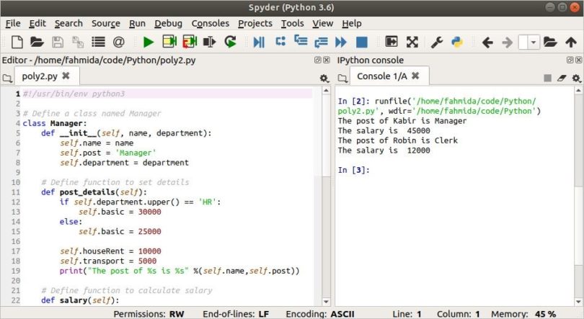Open a file with the folder icon
Viewport: 584px width, 319px height.
coord(37,42)
